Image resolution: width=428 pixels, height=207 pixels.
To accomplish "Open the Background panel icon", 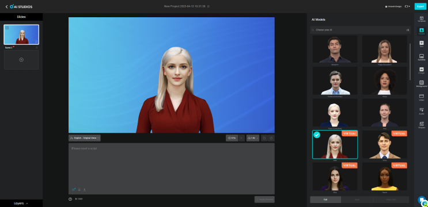I will click(422, 83).
